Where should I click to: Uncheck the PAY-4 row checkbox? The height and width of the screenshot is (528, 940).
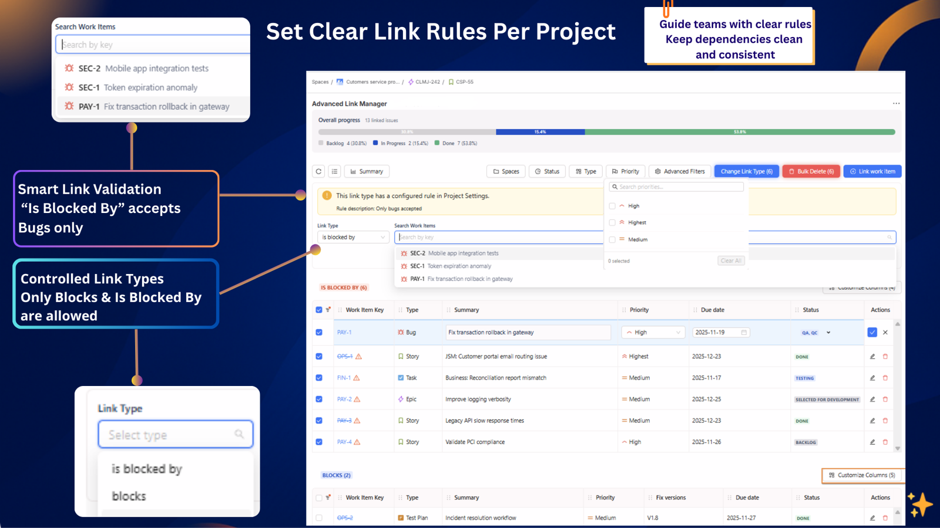click(x=319, y=442)
